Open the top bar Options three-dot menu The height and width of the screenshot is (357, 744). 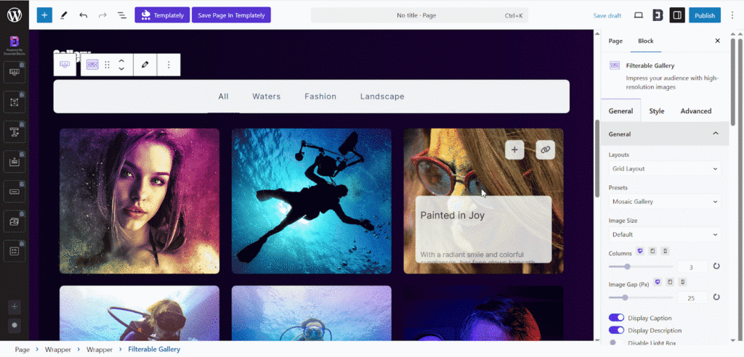(x=732, y=15)
